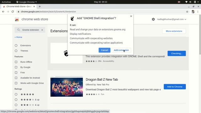
Task: Click the Accessibility category label
Action: (108, 61)
